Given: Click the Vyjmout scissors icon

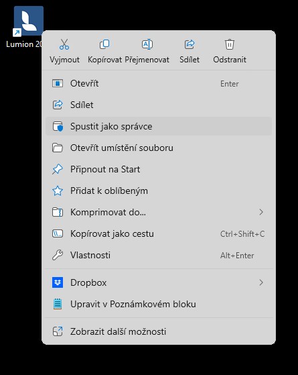Looking at the screenshot, I should point(64,44).
